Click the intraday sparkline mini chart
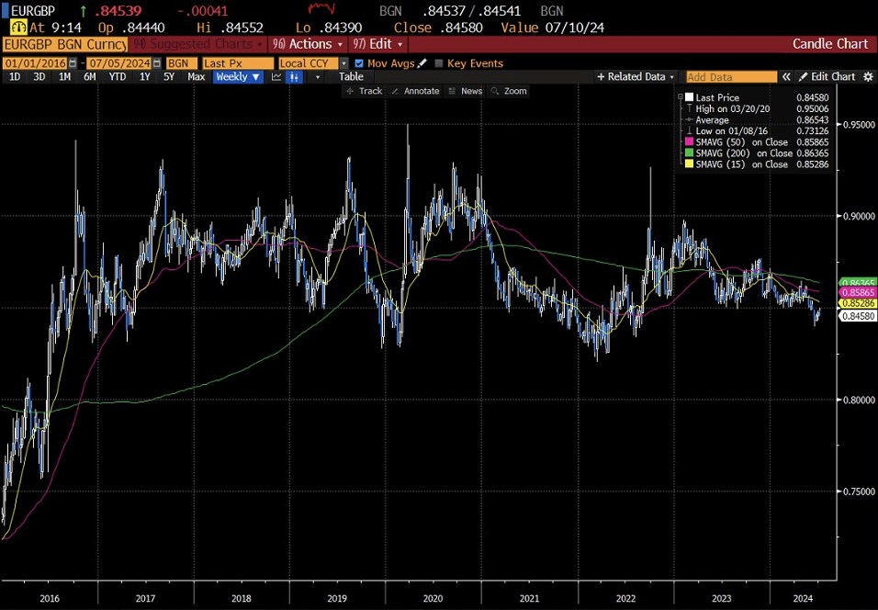 coord(321,9)
